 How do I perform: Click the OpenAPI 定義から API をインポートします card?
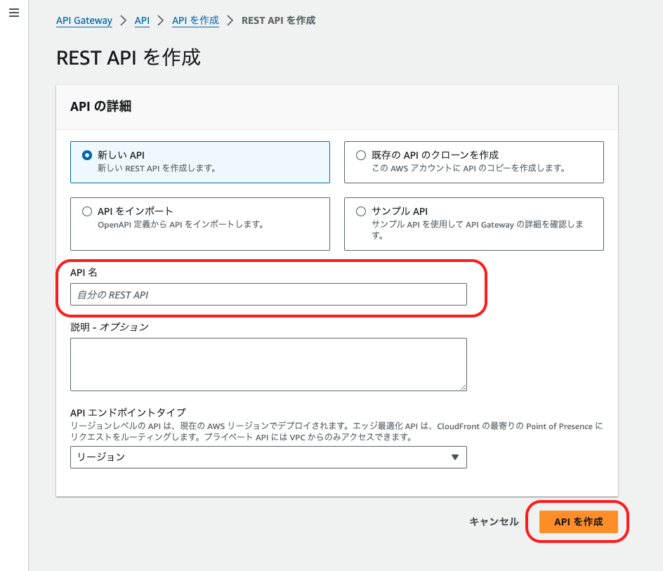(200, 223)
